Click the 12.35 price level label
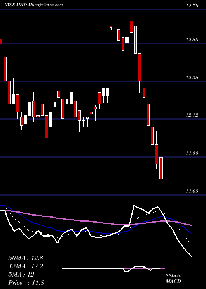This screenshot has width=206, height=289. [x=192, y=78]
